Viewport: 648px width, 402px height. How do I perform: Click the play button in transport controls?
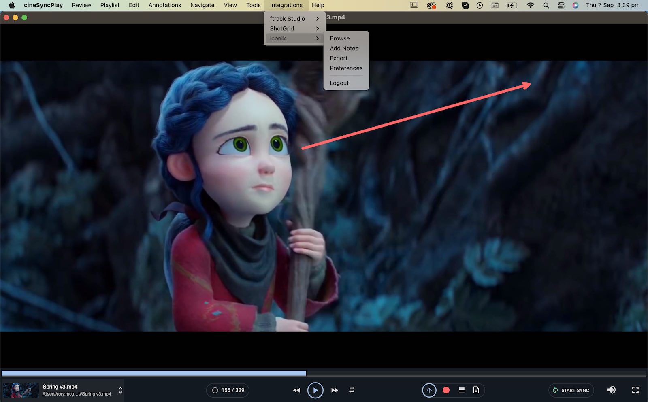coord(315,390)
